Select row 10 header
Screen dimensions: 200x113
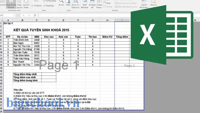[x=1, y=52]
